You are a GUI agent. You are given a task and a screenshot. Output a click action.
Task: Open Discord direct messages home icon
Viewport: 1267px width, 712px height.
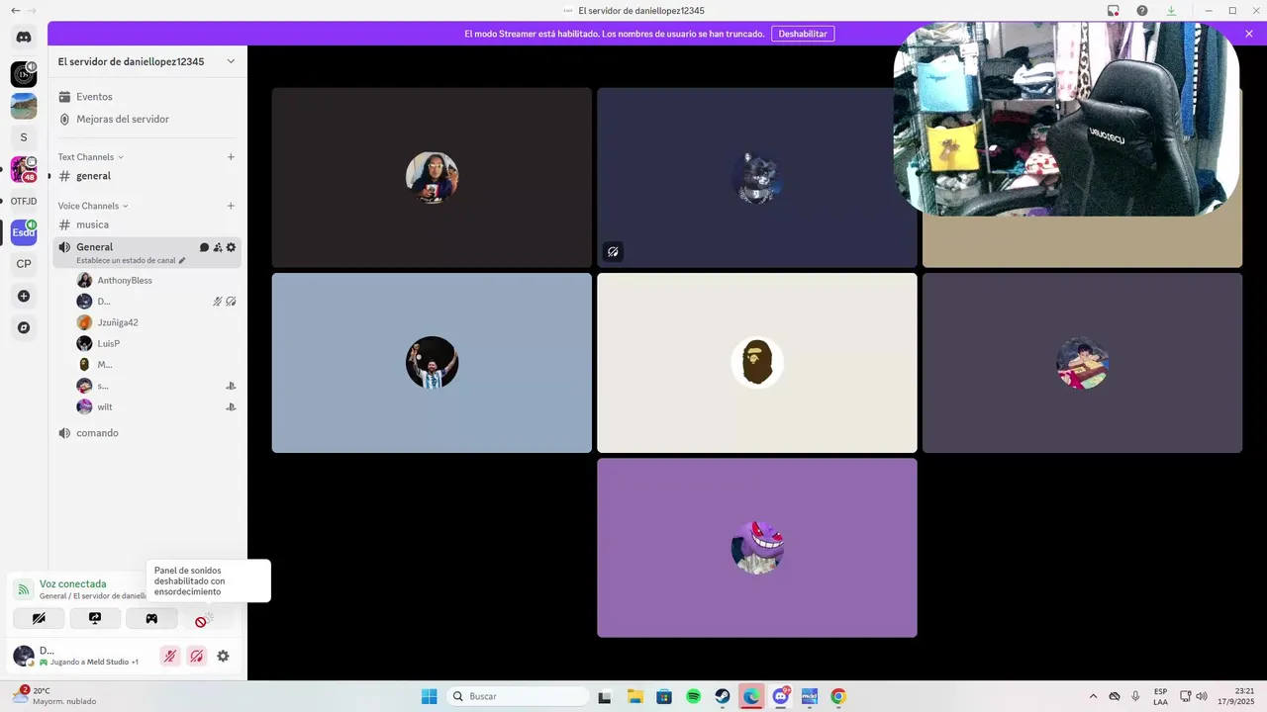[24, 38]
